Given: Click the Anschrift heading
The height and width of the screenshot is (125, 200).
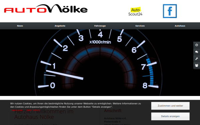Looking at the screenshot, I should click(x=113, y=111).
